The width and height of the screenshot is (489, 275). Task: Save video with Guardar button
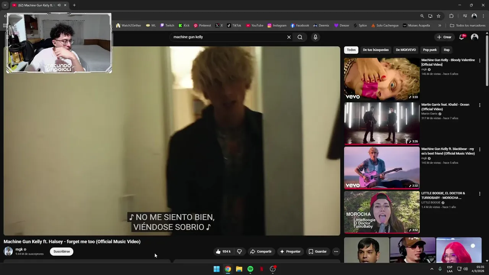317,251
